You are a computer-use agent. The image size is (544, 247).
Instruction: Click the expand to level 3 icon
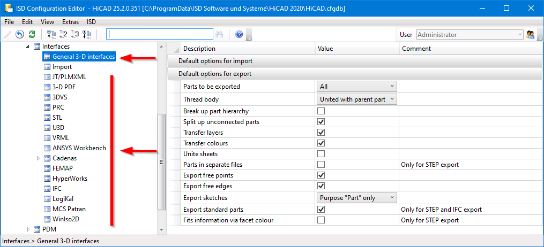coord(74,35)
